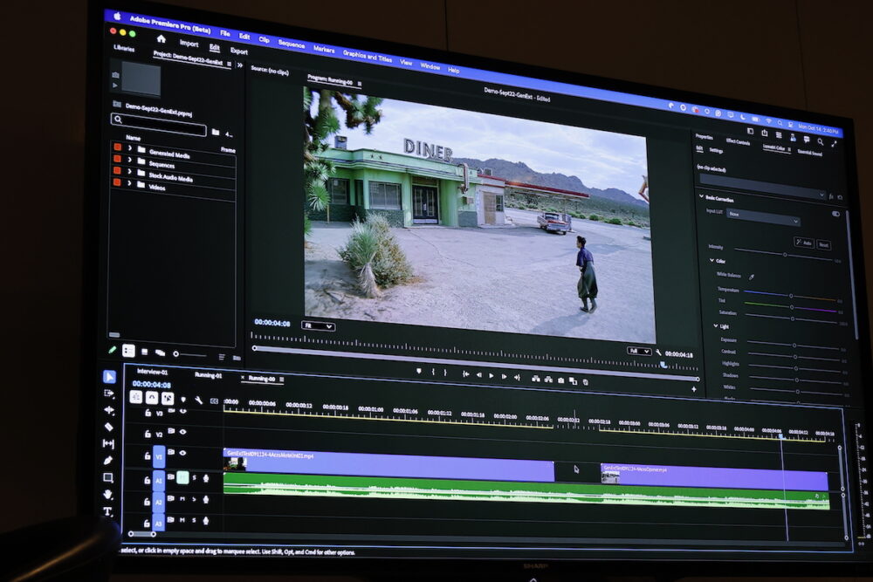Toggle V1 track output eye
The image size is (873, 582).
point(182,453)
